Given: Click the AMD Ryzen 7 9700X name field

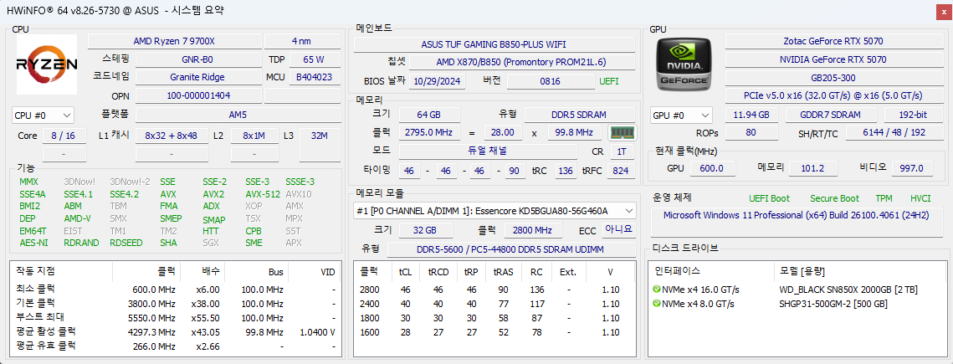Looking at the screenshot, I should pyautogui.click(x=174, y=41).
